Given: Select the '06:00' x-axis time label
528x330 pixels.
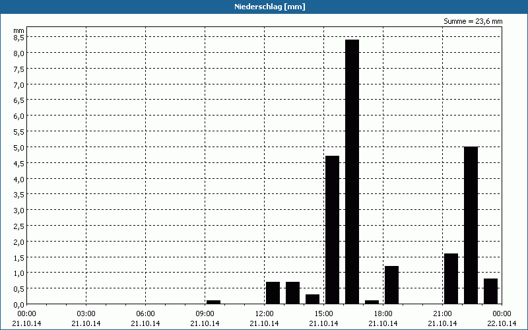Looking at the screenshot, I should 145,314.
